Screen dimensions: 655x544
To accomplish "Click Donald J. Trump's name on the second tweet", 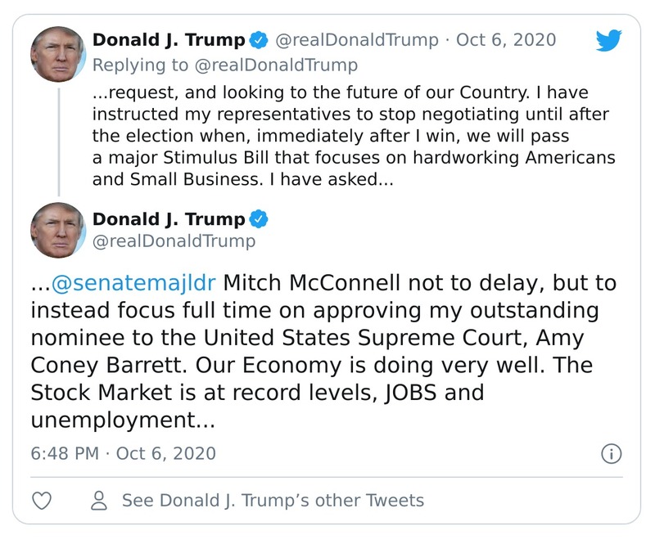I will click(x=170, y=218).
